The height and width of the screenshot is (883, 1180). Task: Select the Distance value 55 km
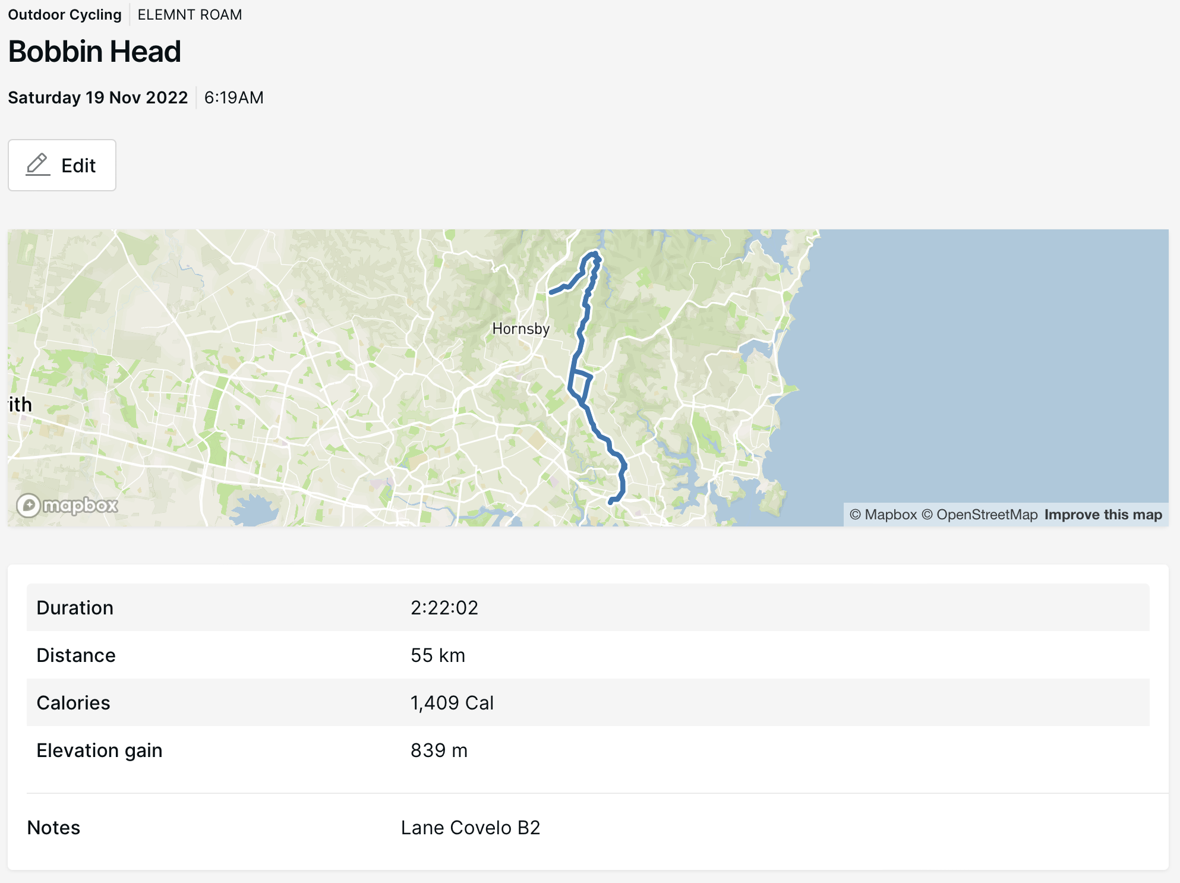pyautogui.click(x=437, y=655)
